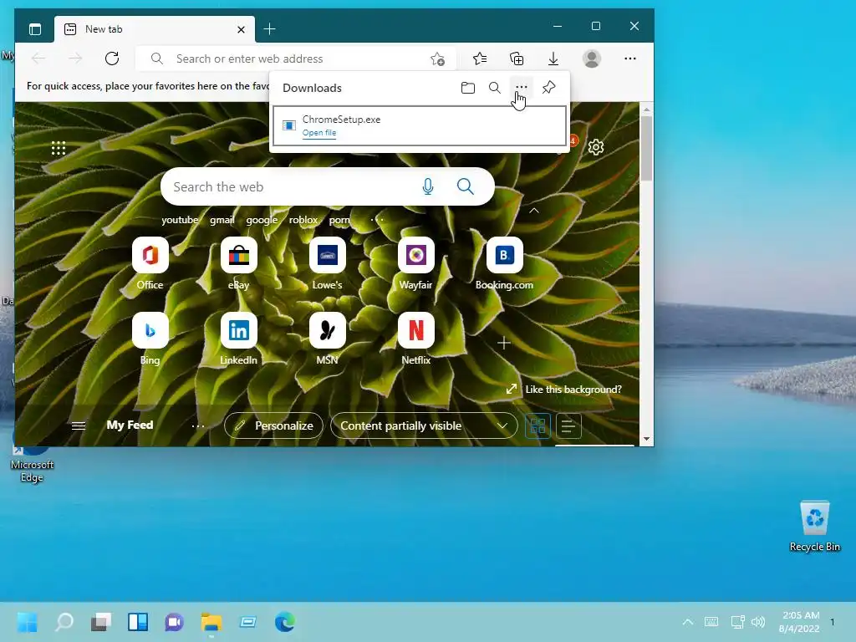This screenshot has width=856, height=642.
Task: Click the forward navigation arrow
Action: (75, 59)
